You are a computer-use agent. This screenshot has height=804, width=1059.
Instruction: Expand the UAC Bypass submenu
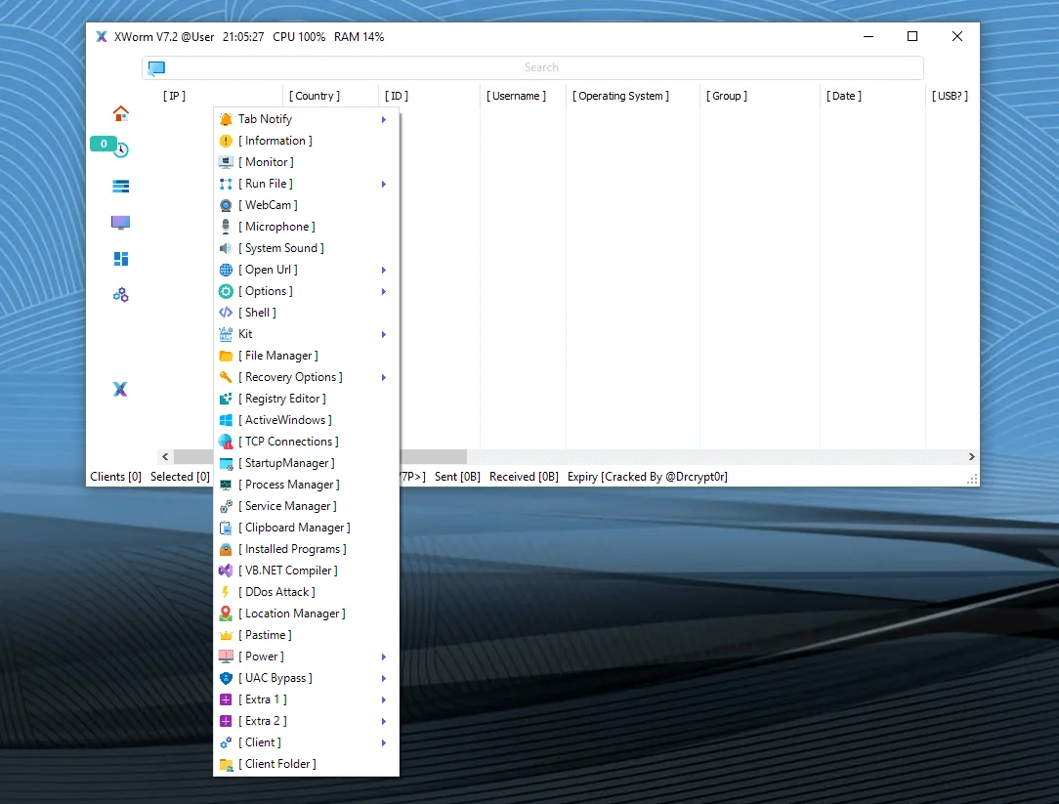point(383,677)
